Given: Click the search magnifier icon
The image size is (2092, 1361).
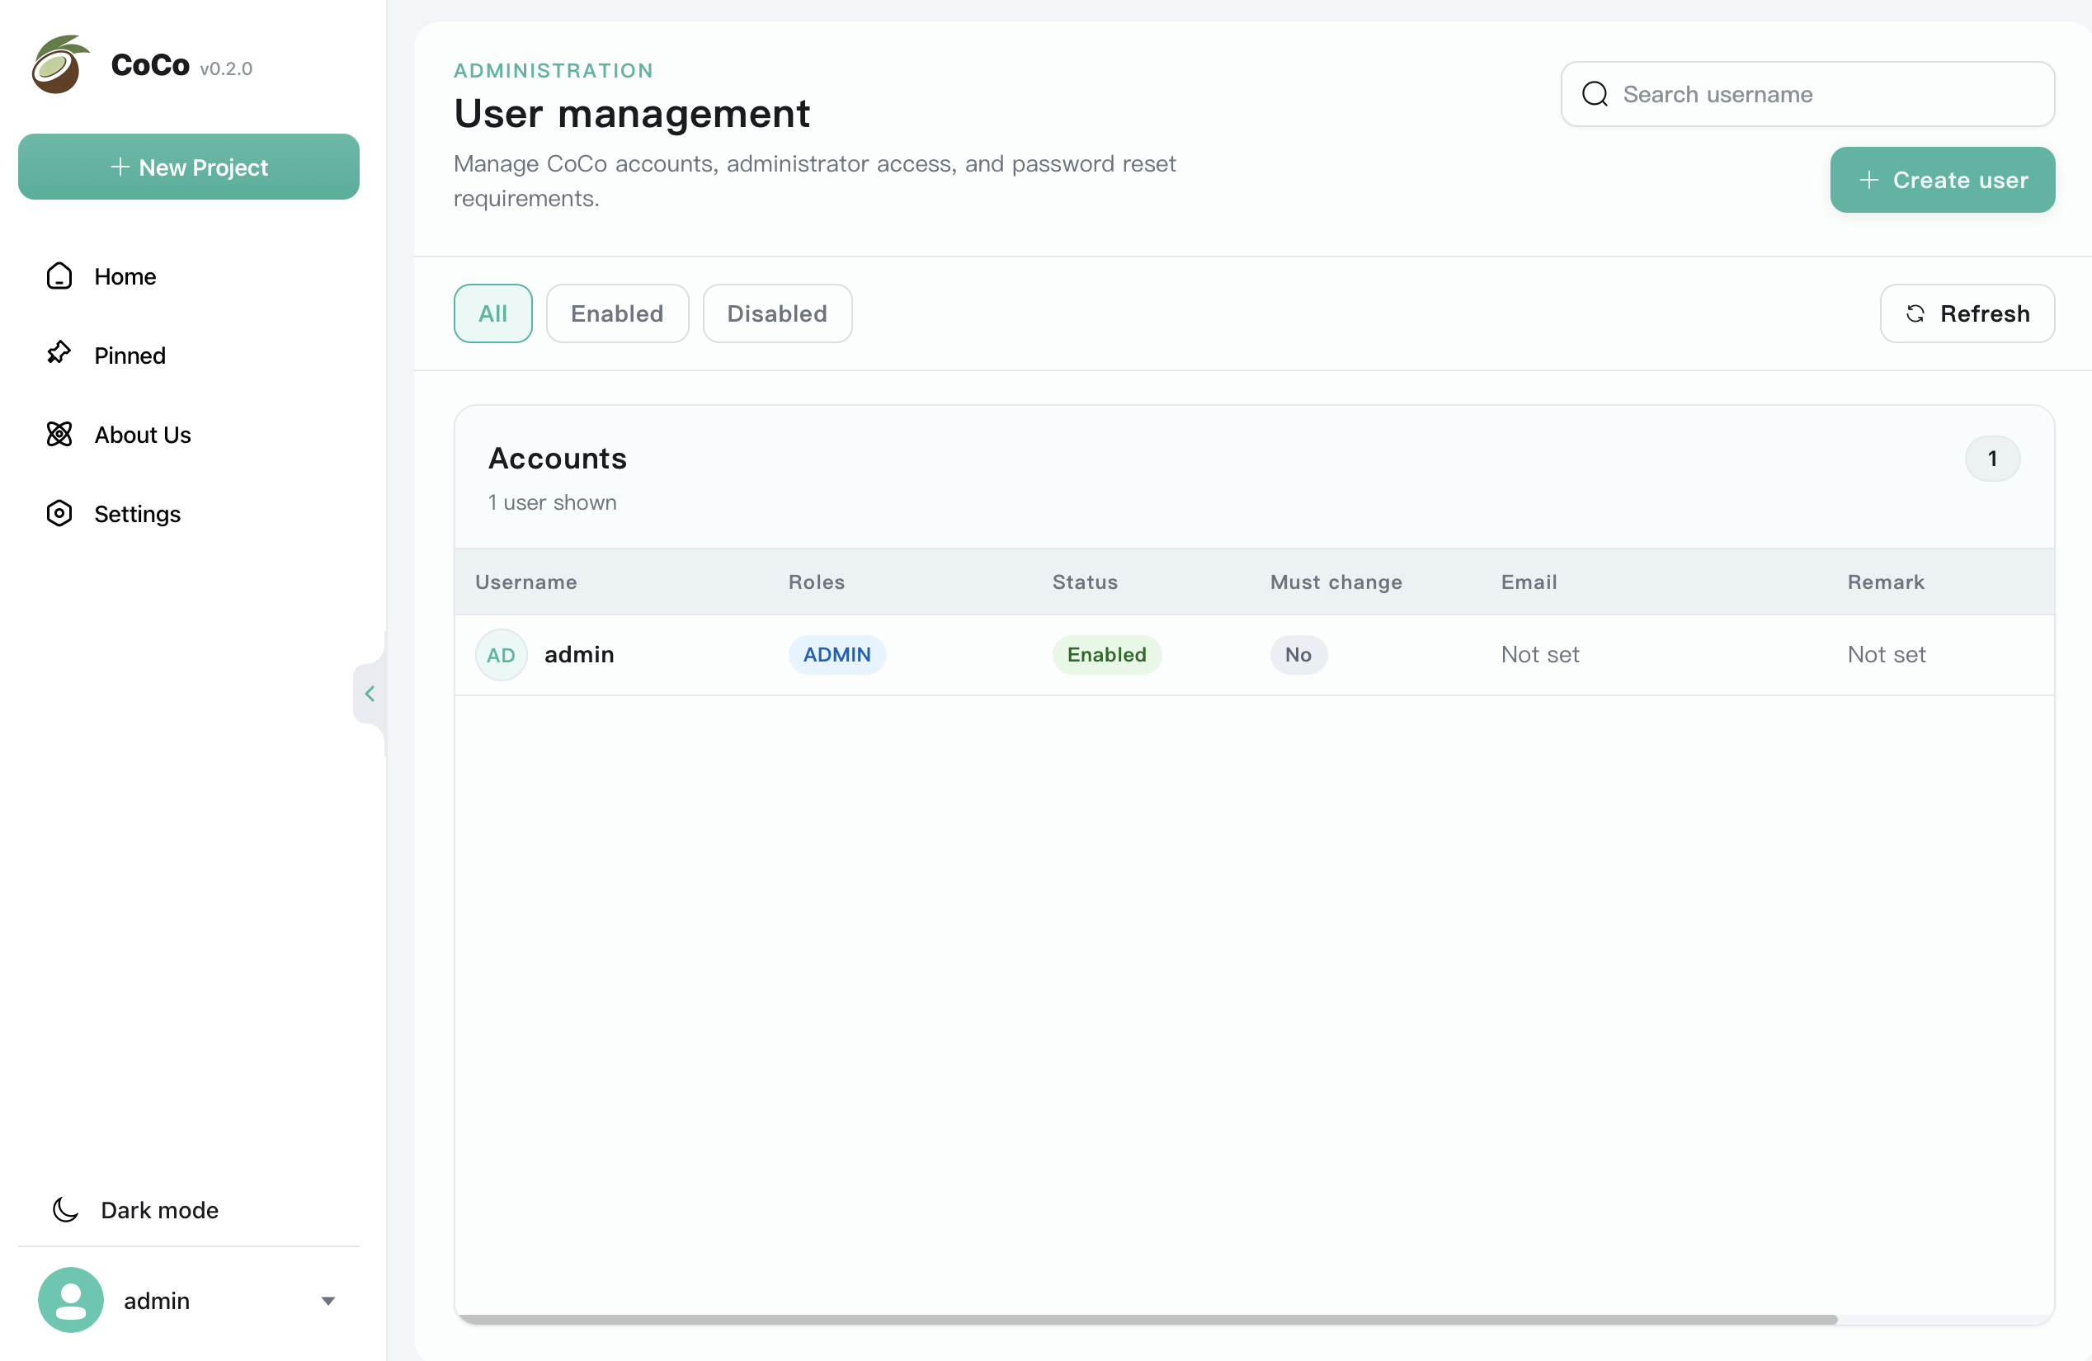Looking at the screenshot, I should click(x=1595, y=94).
